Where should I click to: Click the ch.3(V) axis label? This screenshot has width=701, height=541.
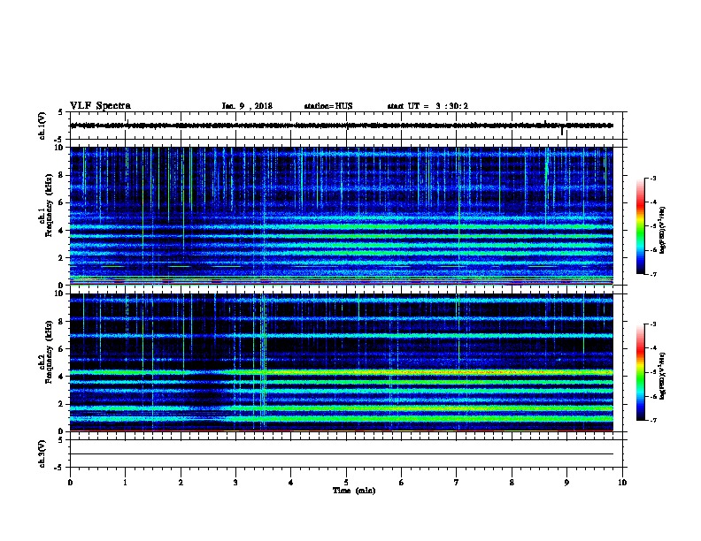(42, 454)
